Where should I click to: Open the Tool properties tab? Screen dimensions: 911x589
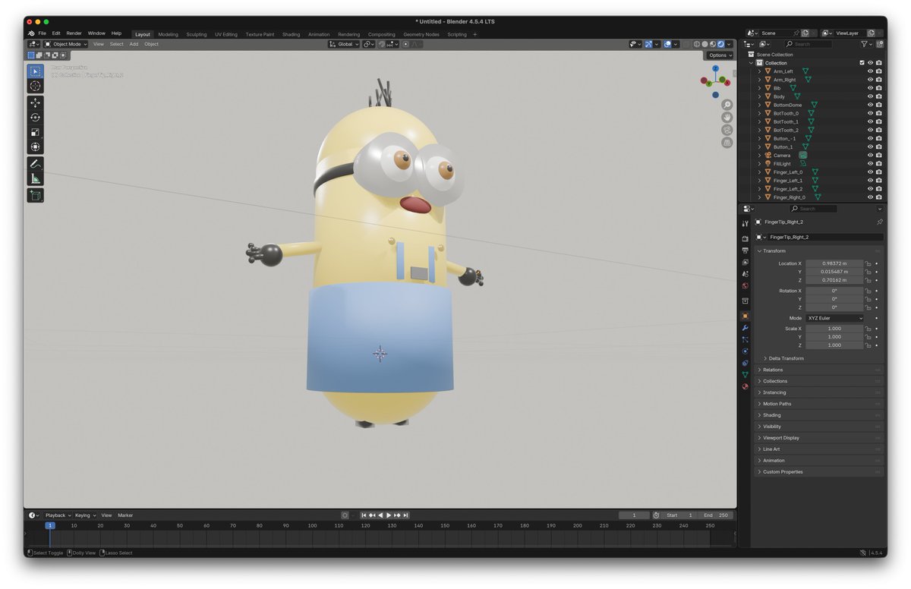coord(745,223)
